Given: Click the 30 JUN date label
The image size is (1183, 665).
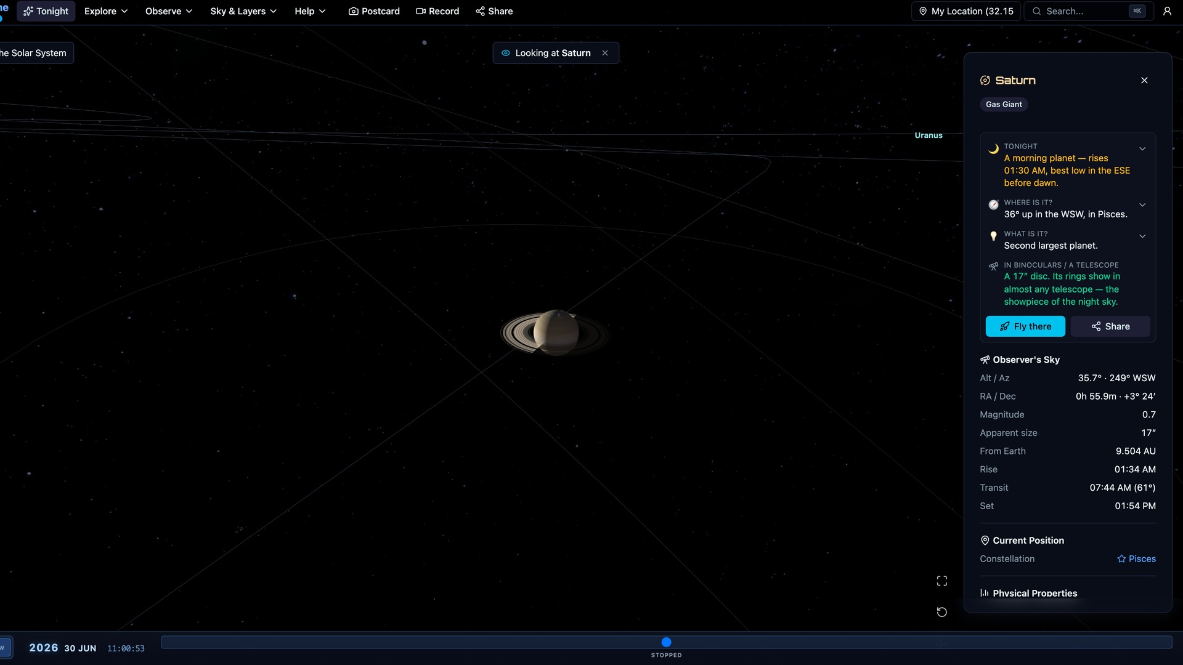Looking at the screenshot, I should [x=80, y=648].
